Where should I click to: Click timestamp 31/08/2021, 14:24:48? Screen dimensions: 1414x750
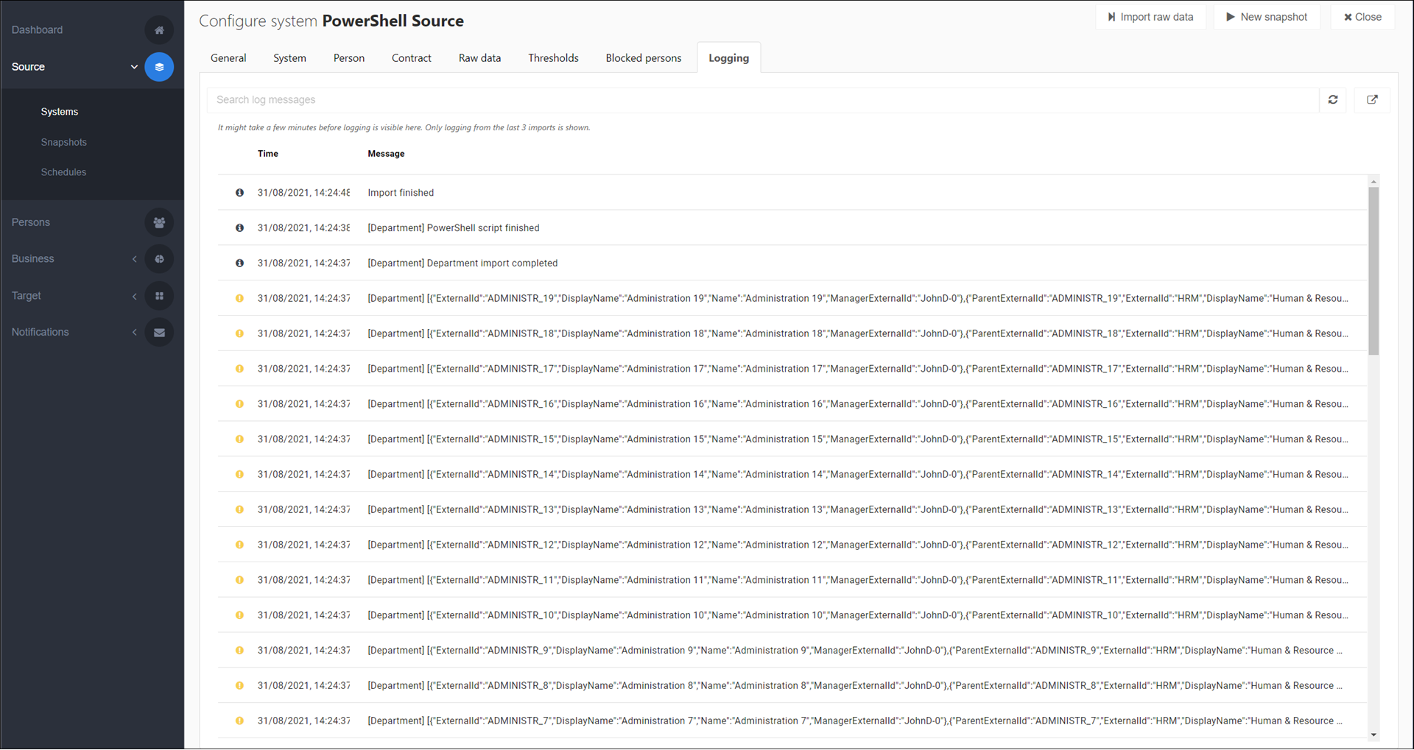click(303, 193)
